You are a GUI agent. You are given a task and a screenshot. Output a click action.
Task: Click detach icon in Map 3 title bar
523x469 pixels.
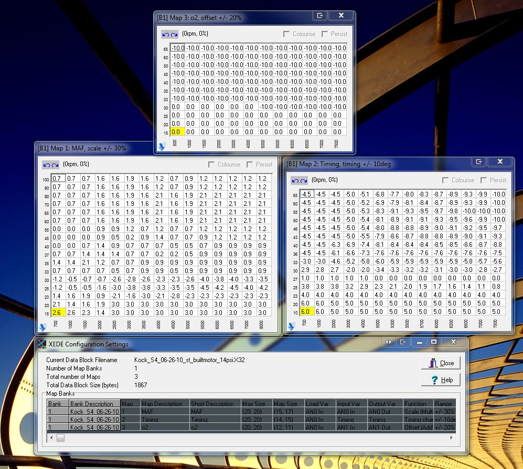pyautogui.click(x=320, y=16)
